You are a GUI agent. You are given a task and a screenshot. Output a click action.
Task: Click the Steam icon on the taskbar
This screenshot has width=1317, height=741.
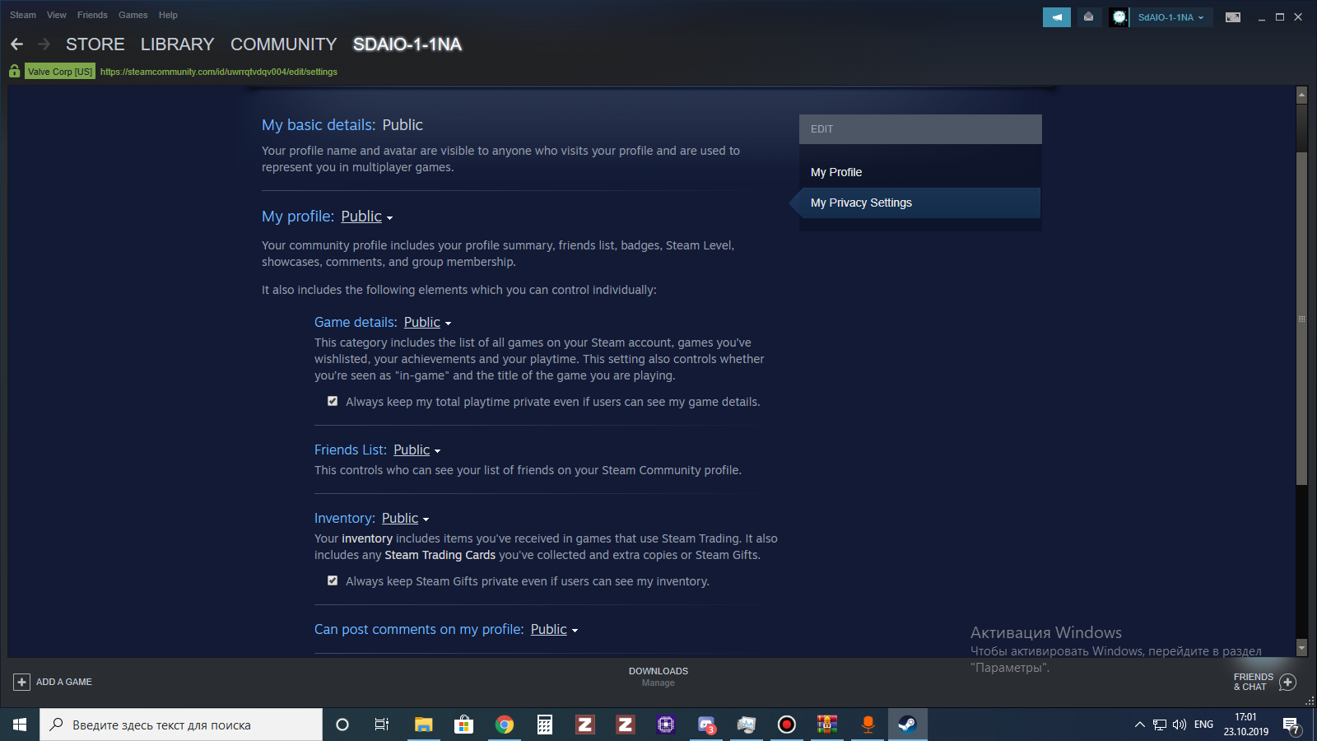pos(908,725)
